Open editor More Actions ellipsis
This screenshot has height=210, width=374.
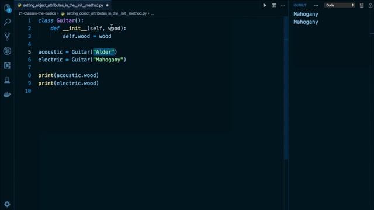[283, 5]
